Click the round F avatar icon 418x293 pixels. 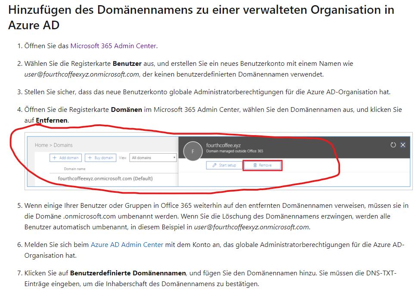(x=193, y=151)
